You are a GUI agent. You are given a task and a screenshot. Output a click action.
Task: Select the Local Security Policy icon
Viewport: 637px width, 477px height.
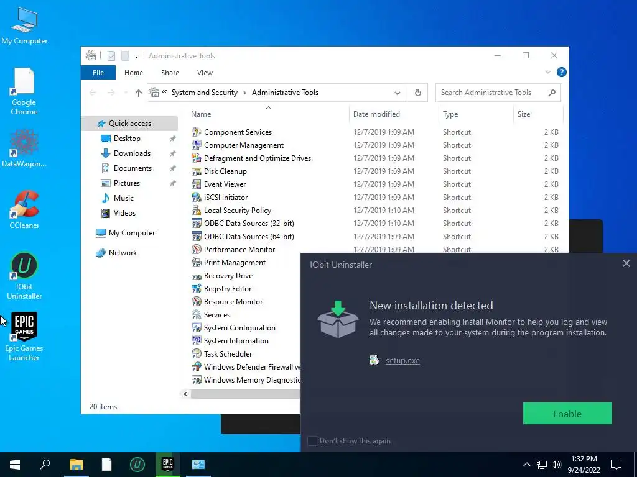click(196, 210)
